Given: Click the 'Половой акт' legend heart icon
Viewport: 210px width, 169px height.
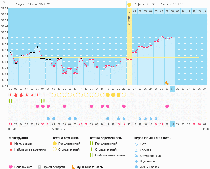Looking at the screenshot, I should (11, 167).
